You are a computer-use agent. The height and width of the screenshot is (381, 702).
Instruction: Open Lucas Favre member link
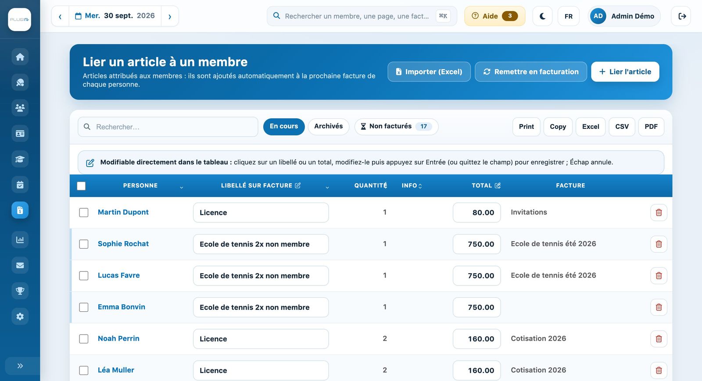coord(119,275)
